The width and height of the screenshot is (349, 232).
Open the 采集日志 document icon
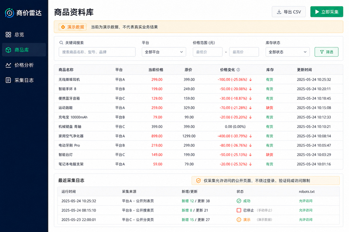coord(8,80)
